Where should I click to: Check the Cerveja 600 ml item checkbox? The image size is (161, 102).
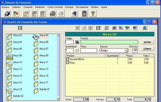[67, 59]
